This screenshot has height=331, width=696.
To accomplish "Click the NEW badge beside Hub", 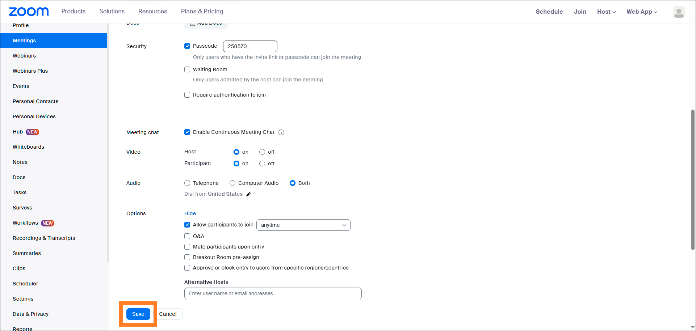I will pyautogui.click(x=32, y=132).
